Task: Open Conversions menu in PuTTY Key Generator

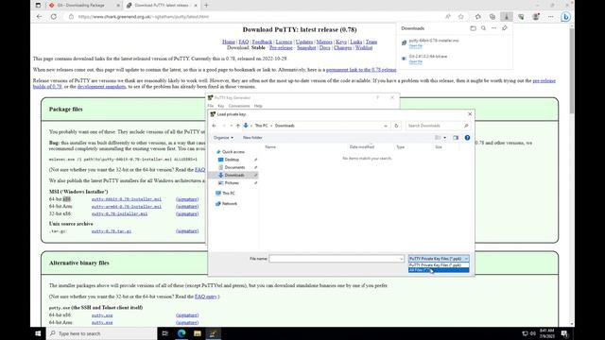Action: (239, 106)
